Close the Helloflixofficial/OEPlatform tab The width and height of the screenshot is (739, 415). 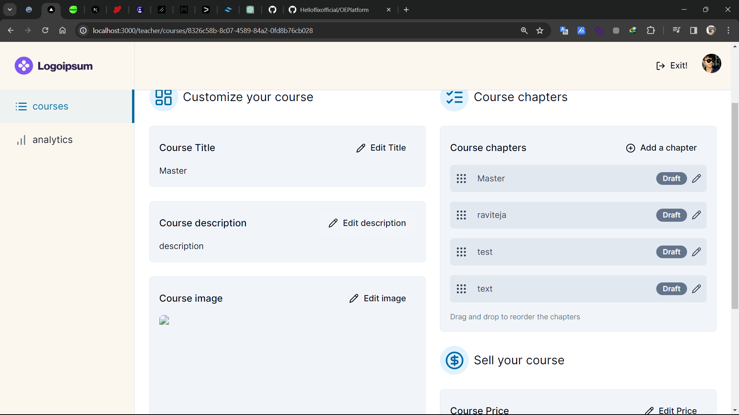tap(389, 10)
